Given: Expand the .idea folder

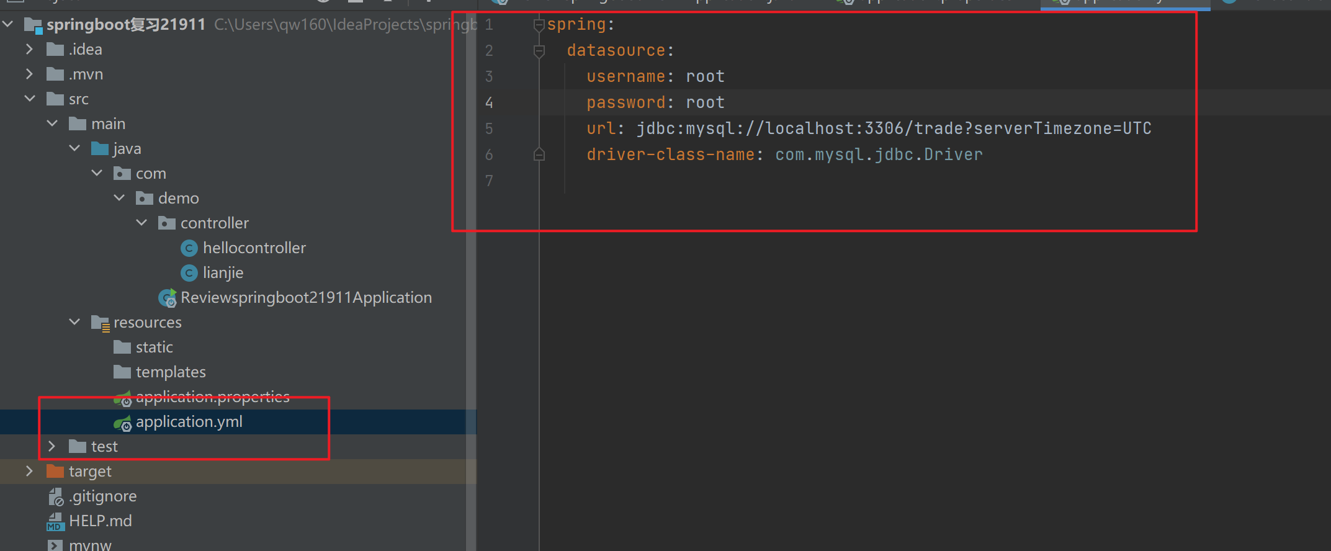Looking at the screenshot, I should (29, 49).
